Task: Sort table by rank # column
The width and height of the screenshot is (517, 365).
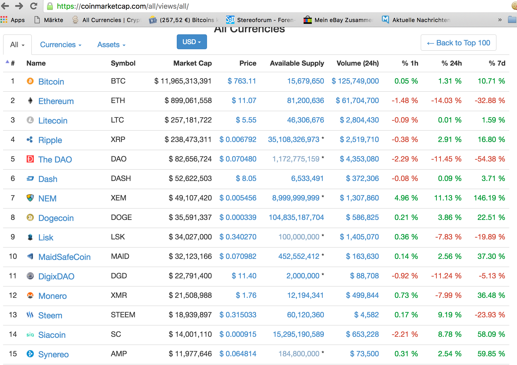Action: 13,63
